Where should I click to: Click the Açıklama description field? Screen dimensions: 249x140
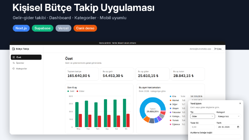pyautogui.click(x=216, y=137)
